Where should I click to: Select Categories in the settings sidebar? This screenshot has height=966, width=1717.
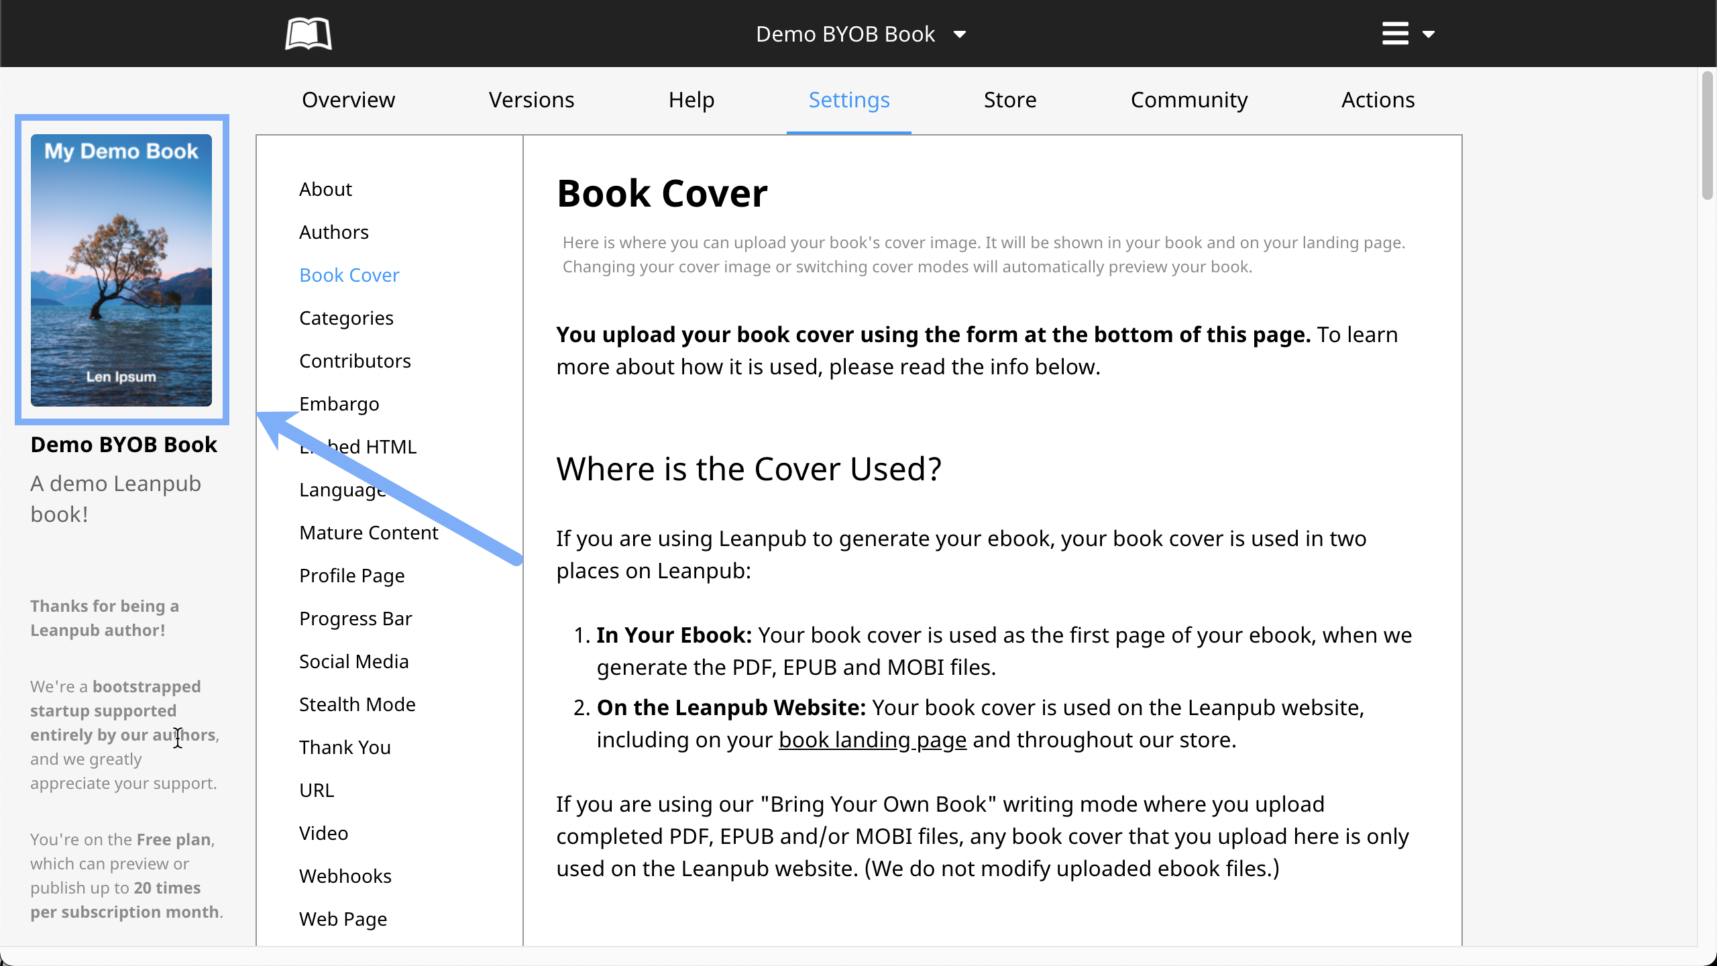[x=346, y=318]
